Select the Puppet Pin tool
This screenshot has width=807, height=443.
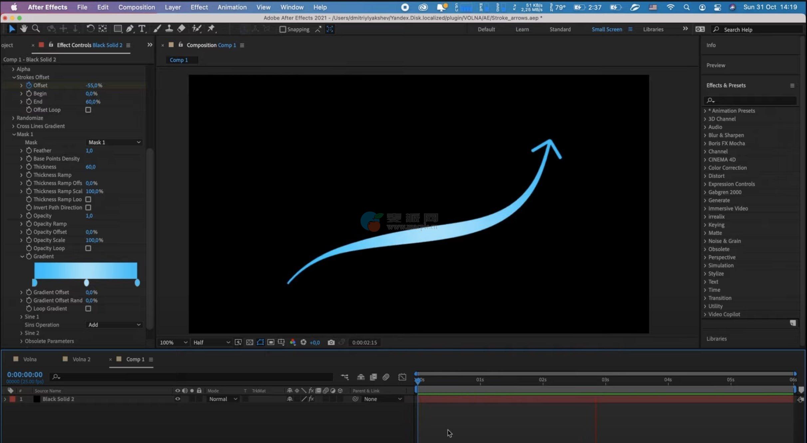(211, 29)
